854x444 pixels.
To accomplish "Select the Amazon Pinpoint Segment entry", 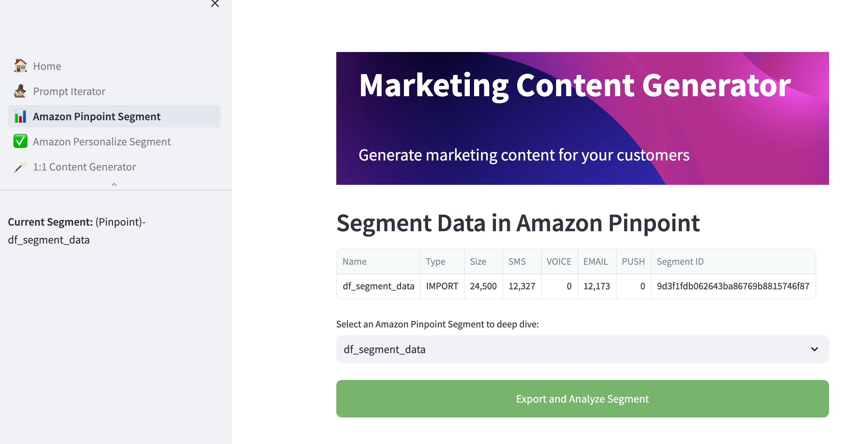I will (x=96, y=116).
